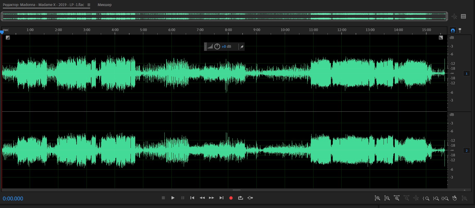Image resolution: width=475 pixels, height=208 pixels.
Task: Start recording with the red Record button
Action: click(231, 198)
